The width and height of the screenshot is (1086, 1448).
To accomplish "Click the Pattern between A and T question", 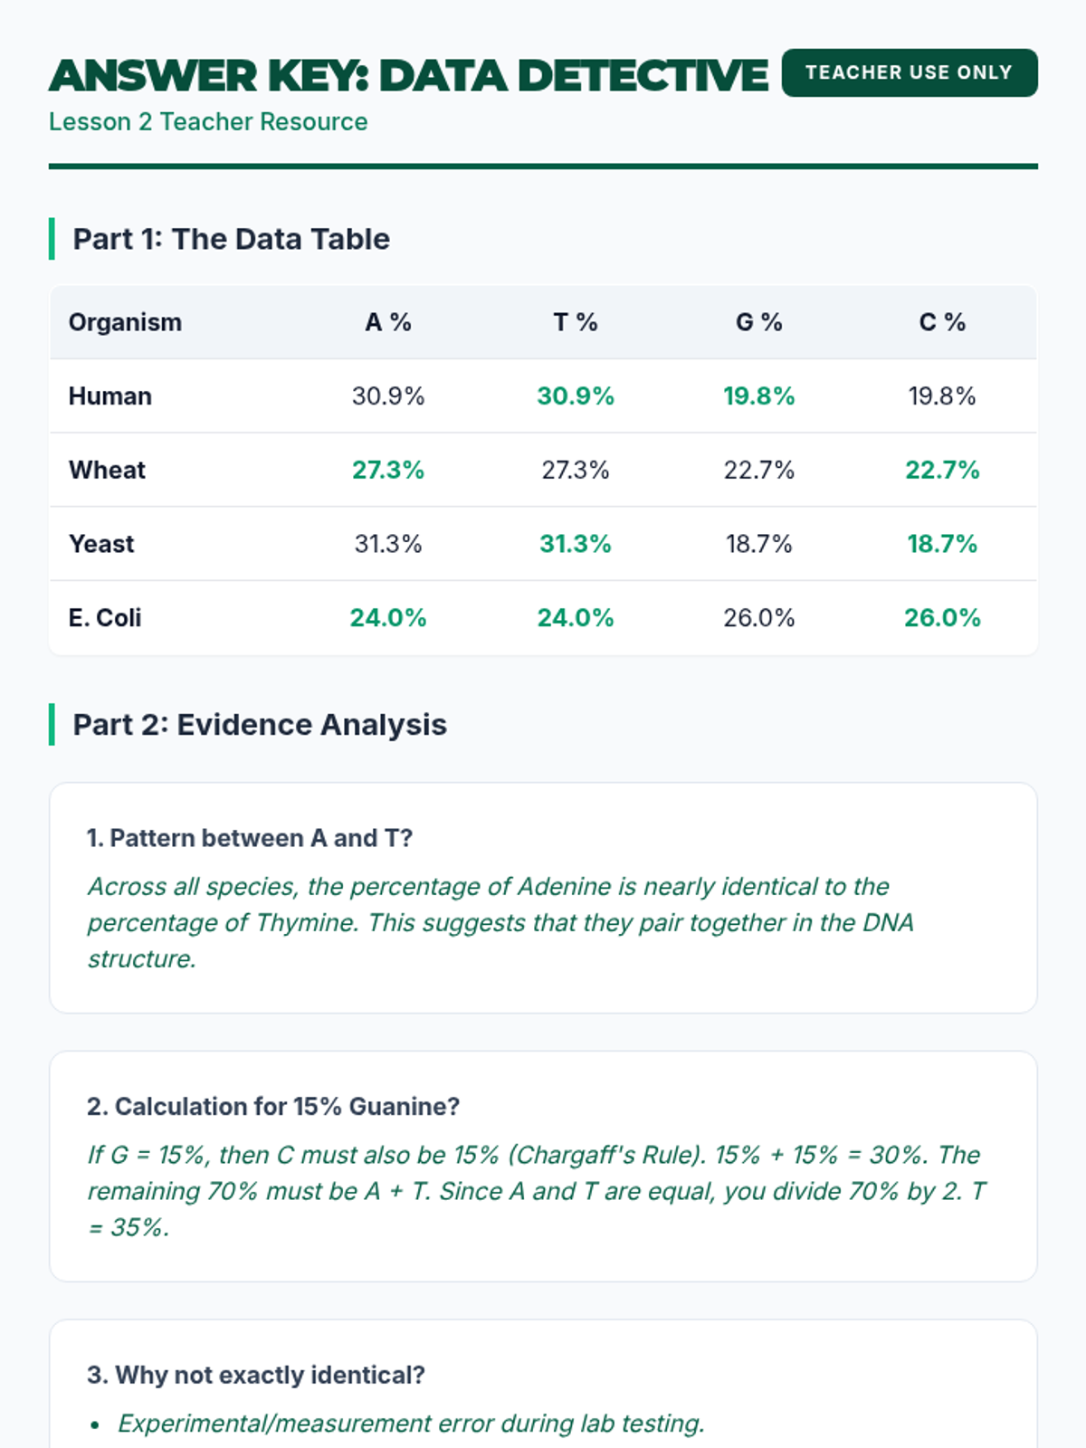I will 250,838.
